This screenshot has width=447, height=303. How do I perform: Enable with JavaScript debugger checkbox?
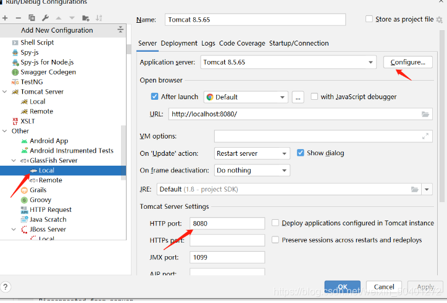point(314,97)
